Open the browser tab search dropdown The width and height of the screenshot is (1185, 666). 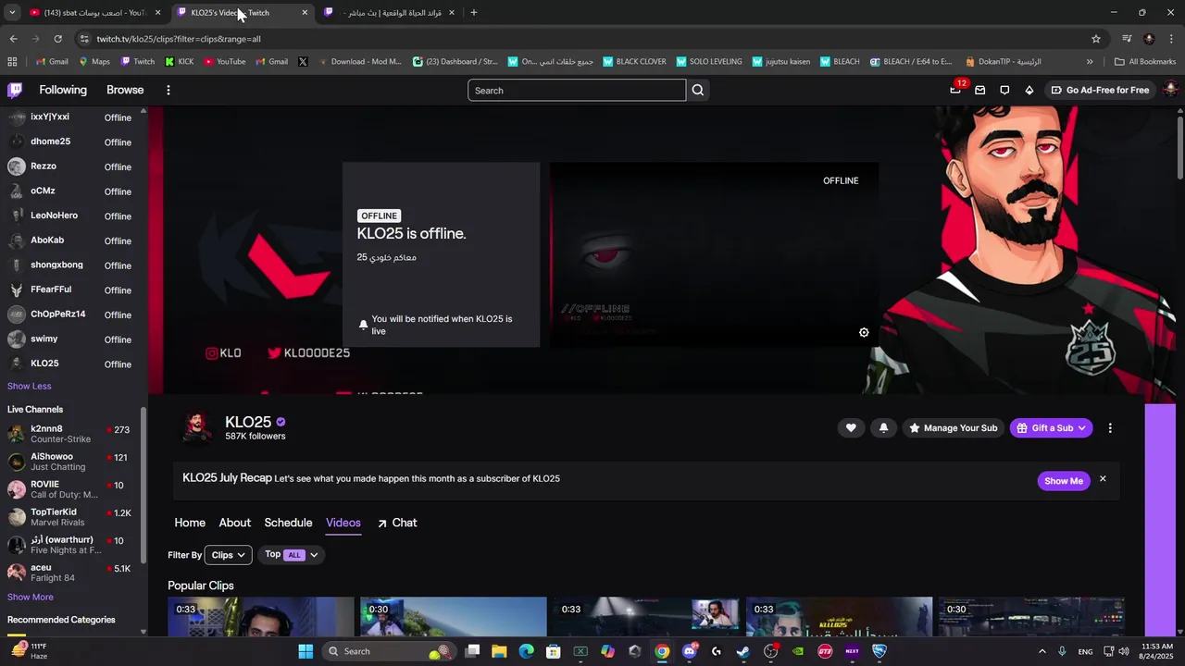click(12, 13)
